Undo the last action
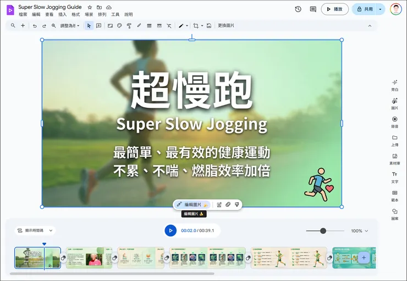Image resolution: width=407 pixels, height=281 pixels. [x=35, y=26]
